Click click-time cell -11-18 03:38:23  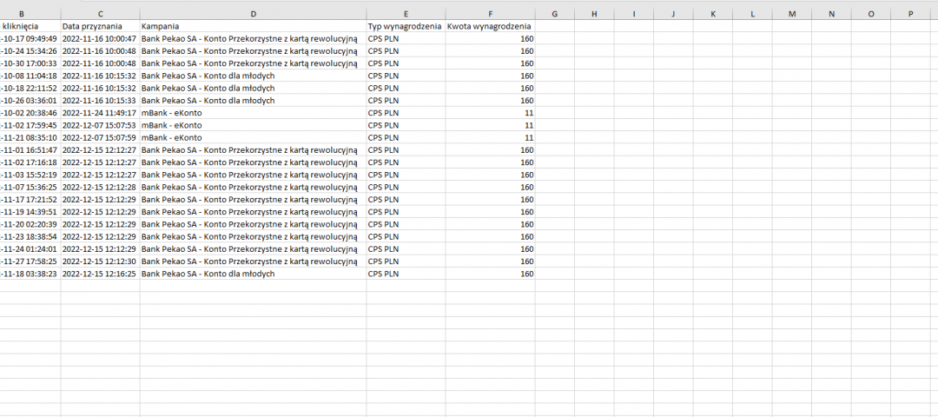[x=30, y=274]
